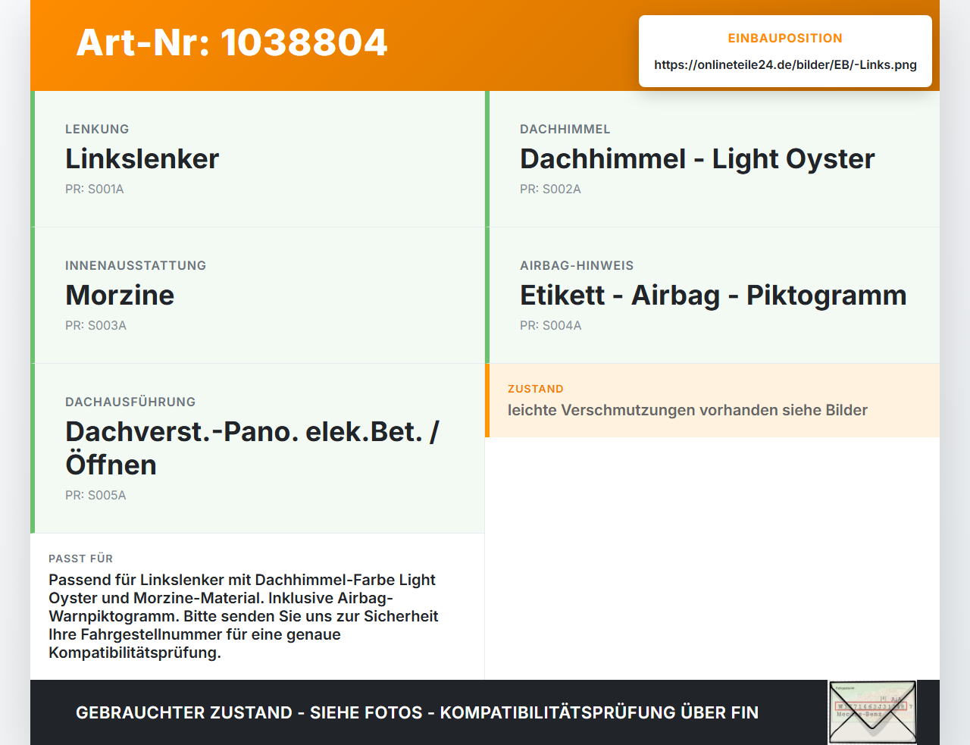This screenshot has height=745, width=970.
Task: Click the Art-Nr: 1038804 heading
Action: 232,42
